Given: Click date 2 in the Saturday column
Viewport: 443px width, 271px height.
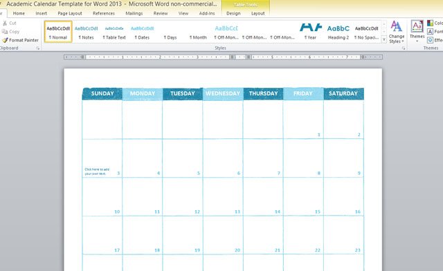Looking at the screenshot, I should (x=359, y=135).
